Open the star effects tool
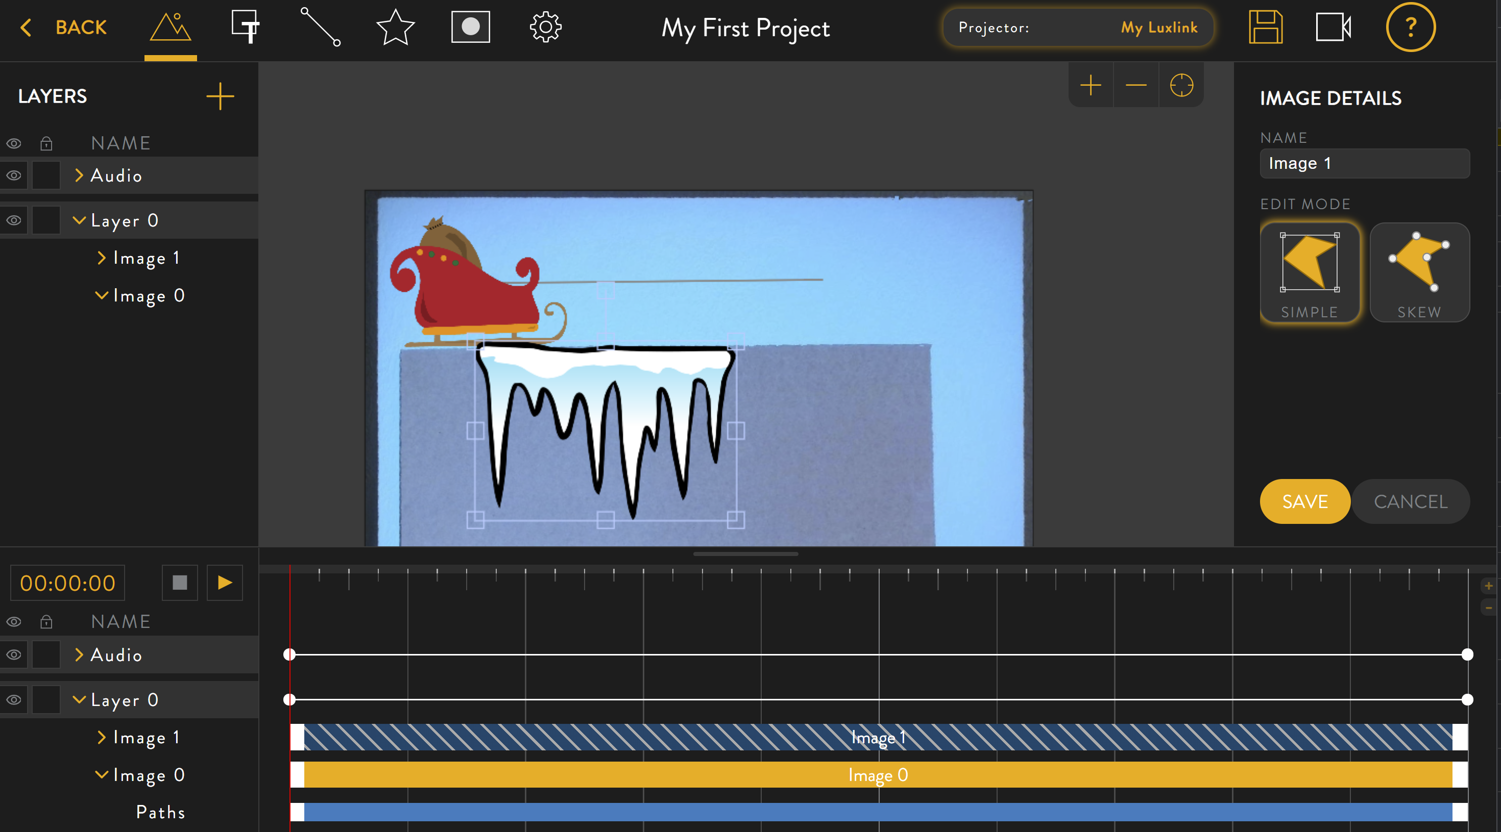Screen dimensions: 1501x832 395,28
